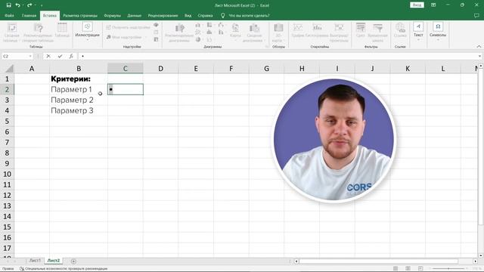Adjust the zoom slider in status bar
This screenshot has height=272, width=484.
[448, 269]
